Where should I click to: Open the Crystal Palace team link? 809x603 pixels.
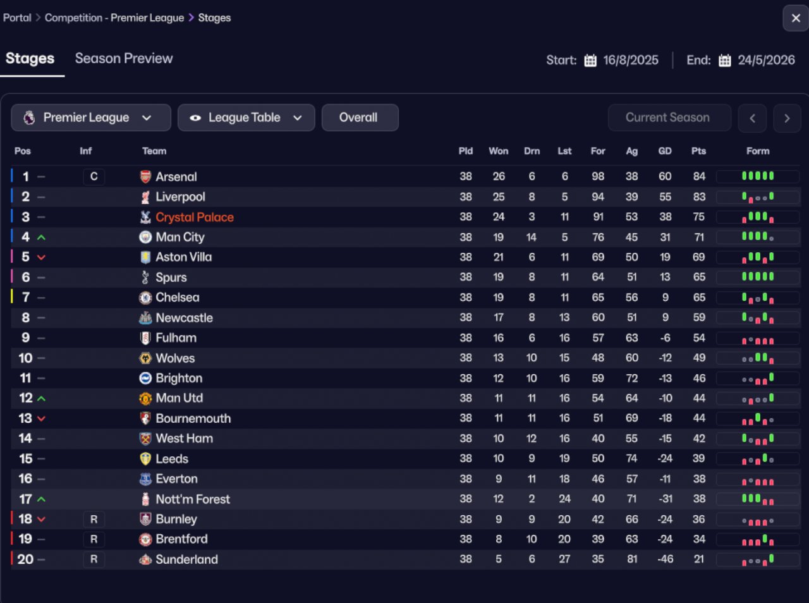point(195,217)
